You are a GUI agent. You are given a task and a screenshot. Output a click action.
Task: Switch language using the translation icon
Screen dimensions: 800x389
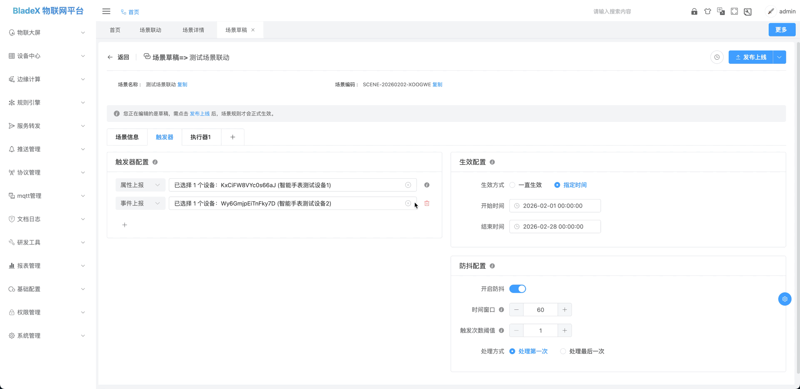pos(721,11)
